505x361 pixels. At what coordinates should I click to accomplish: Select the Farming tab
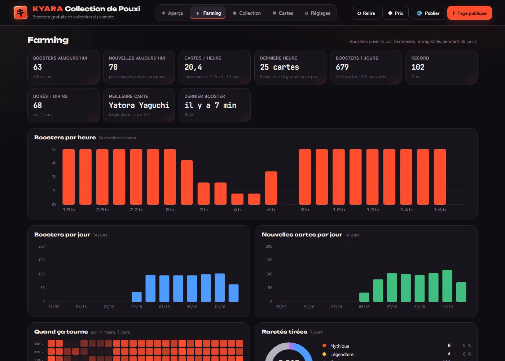coord(208,13)
